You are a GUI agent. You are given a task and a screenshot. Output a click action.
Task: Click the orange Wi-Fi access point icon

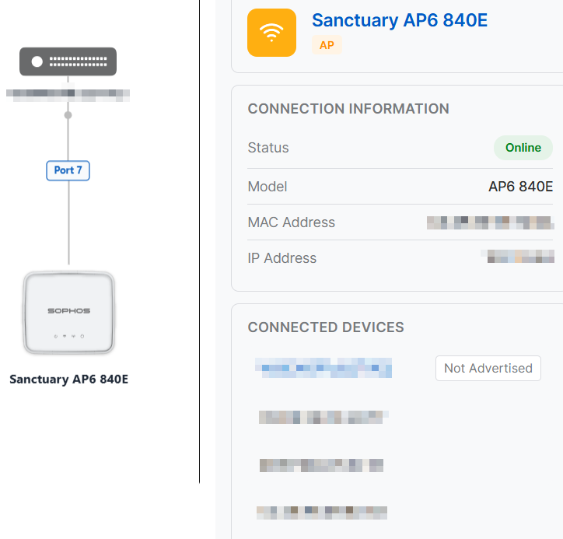[271, 33]
